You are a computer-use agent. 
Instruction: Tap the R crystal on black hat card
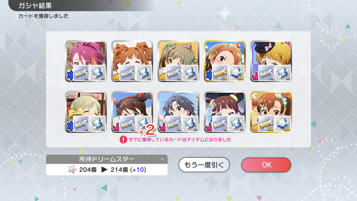click(x=283, y=73)
